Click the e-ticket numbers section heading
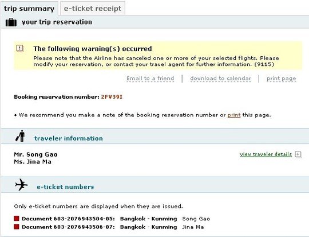Viewport: 309px width, 237px height. [65, 187]
